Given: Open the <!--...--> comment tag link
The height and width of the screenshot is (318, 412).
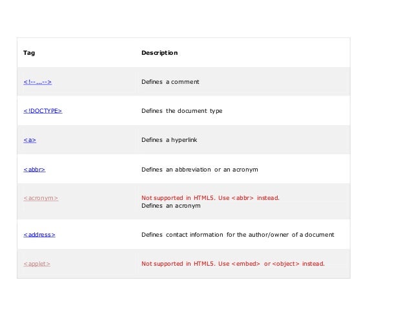Looking at the screenshot, I should tap(37, 82).
